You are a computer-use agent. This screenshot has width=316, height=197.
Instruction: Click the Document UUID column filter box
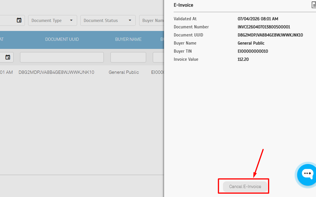62,57
